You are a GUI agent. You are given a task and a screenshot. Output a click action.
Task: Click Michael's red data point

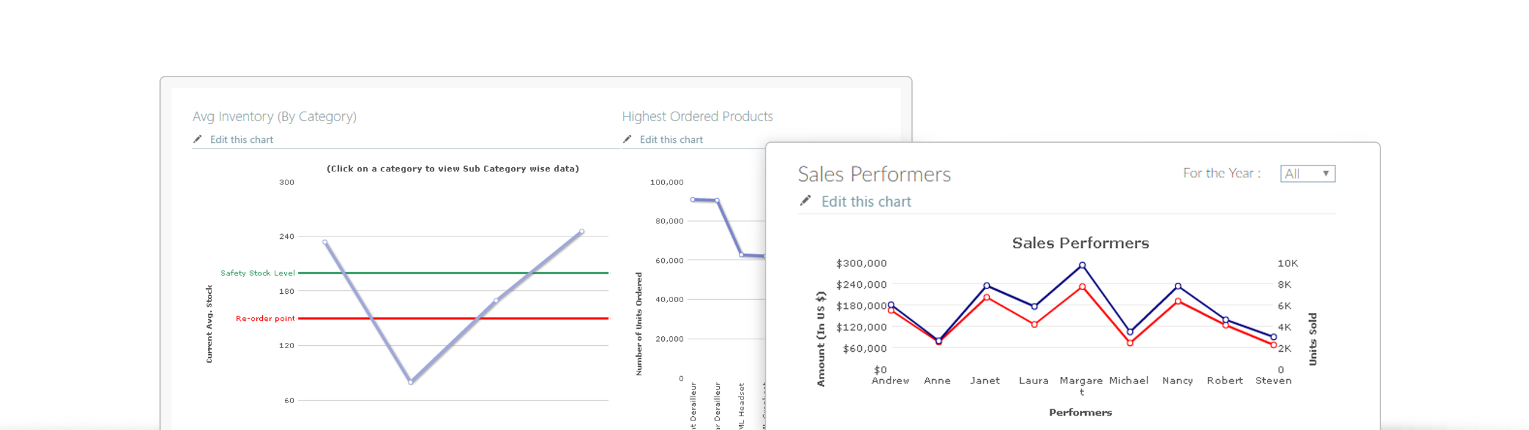(1130, 343)
